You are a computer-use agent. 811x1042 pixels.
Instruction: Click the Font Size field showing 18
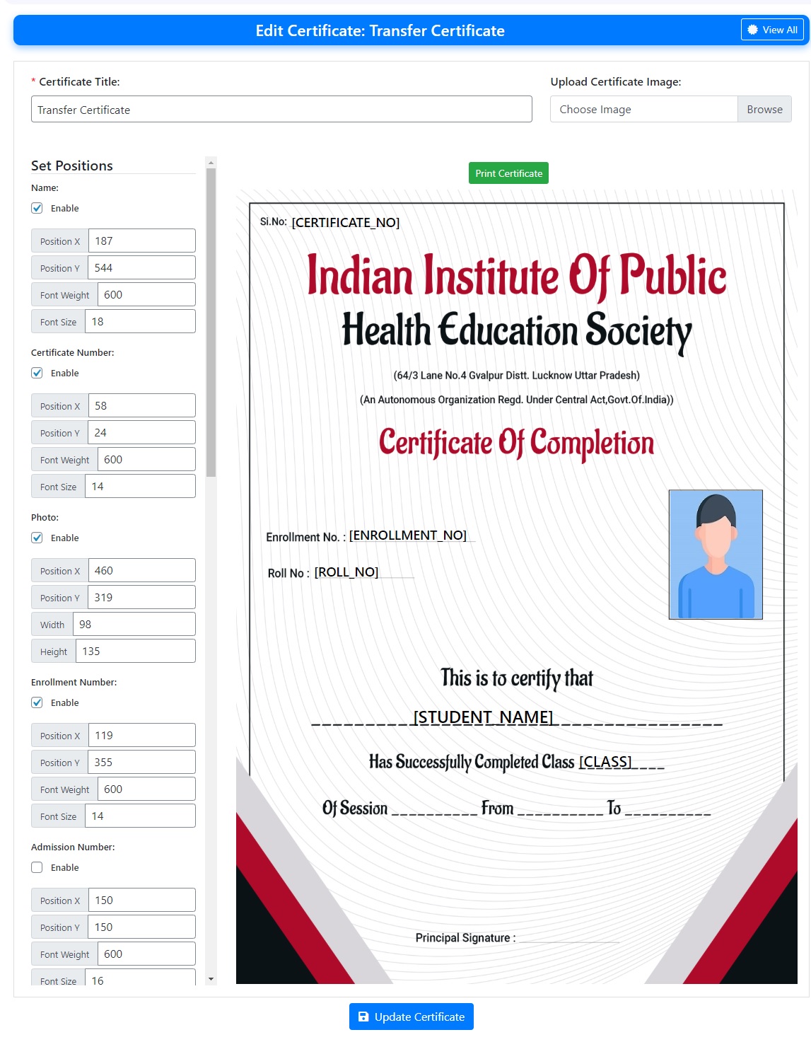click(139, 320)
